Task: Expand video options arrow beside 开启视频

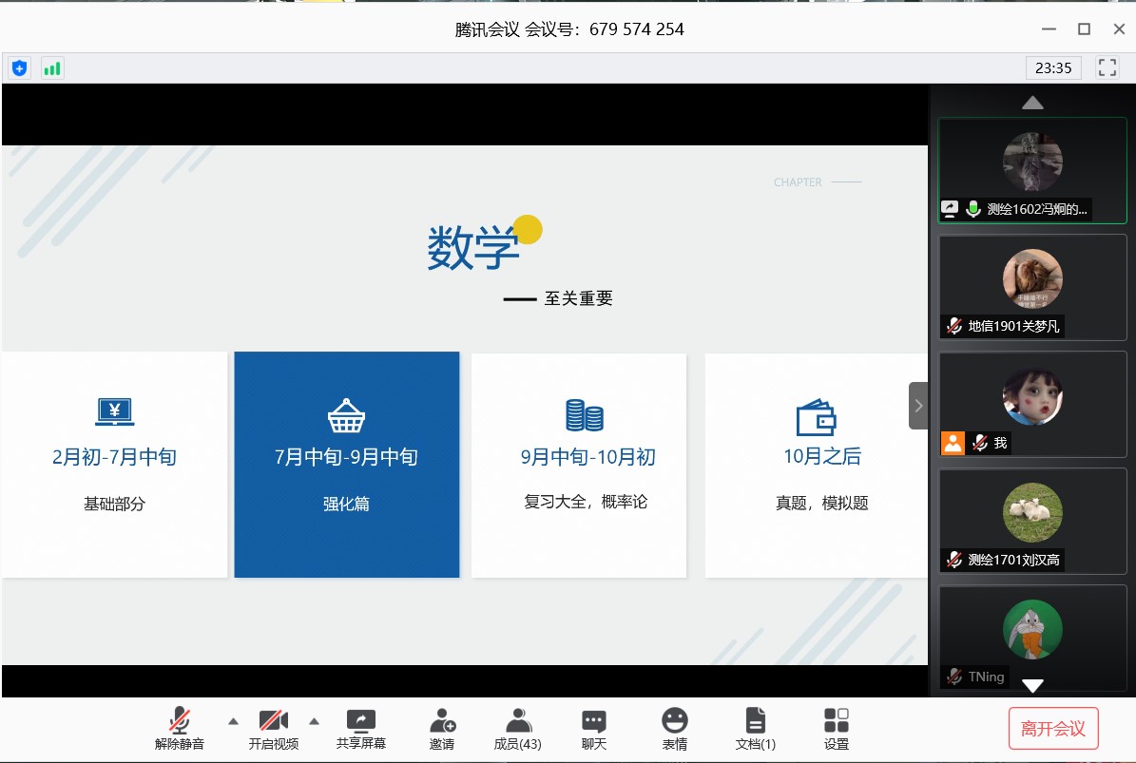Action: (315, 720)
